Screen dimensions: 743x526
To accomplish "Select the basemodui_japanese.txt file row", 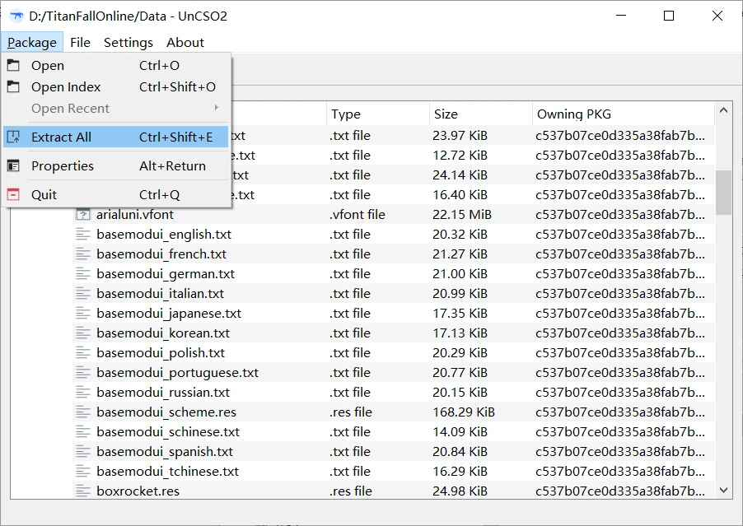I will (169, 313).
